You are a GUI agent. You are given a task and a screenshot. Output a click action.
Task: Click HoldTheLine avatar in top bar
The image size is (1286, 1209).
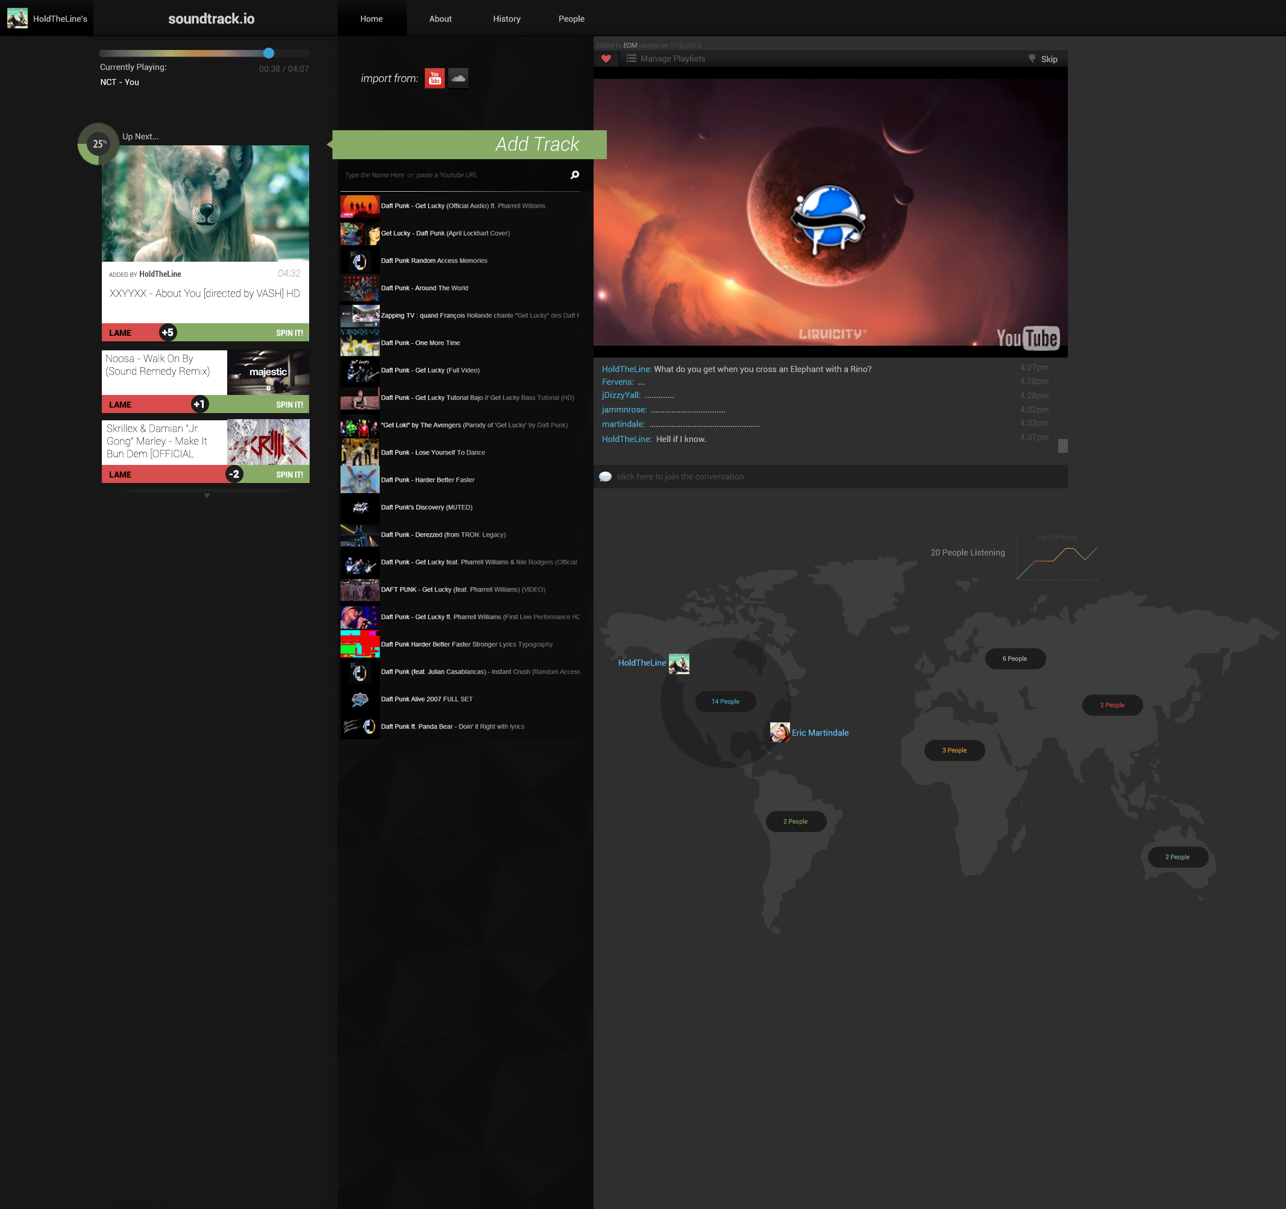(17, 18)
